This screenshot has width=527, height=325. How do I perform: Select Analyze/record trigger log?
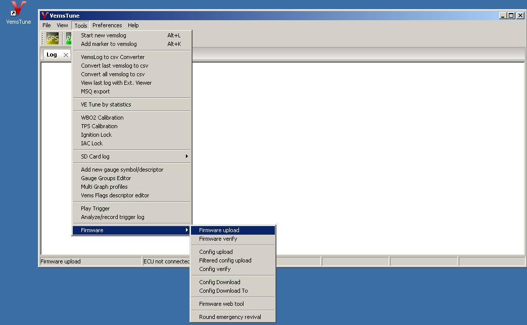click(132, 217)
